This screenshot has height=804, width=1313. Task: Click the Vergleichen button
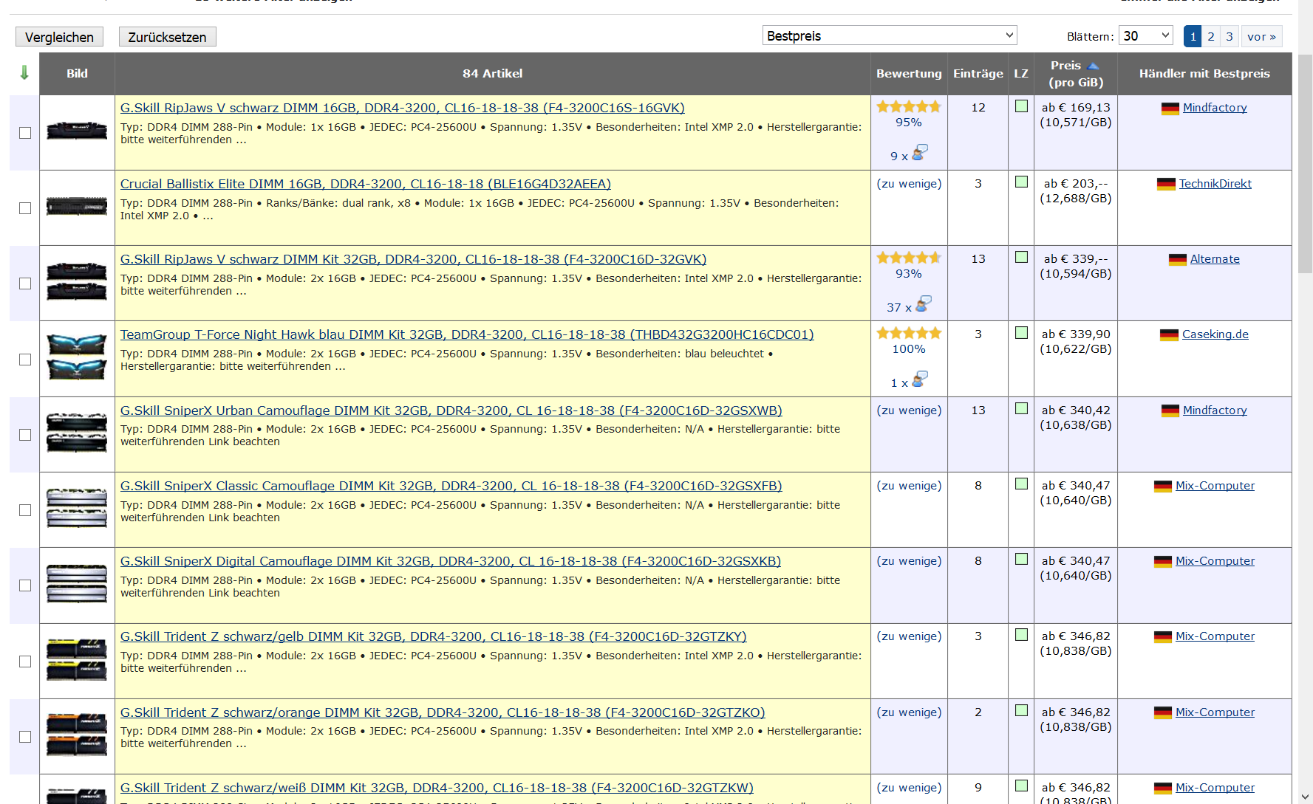(59, 37)
